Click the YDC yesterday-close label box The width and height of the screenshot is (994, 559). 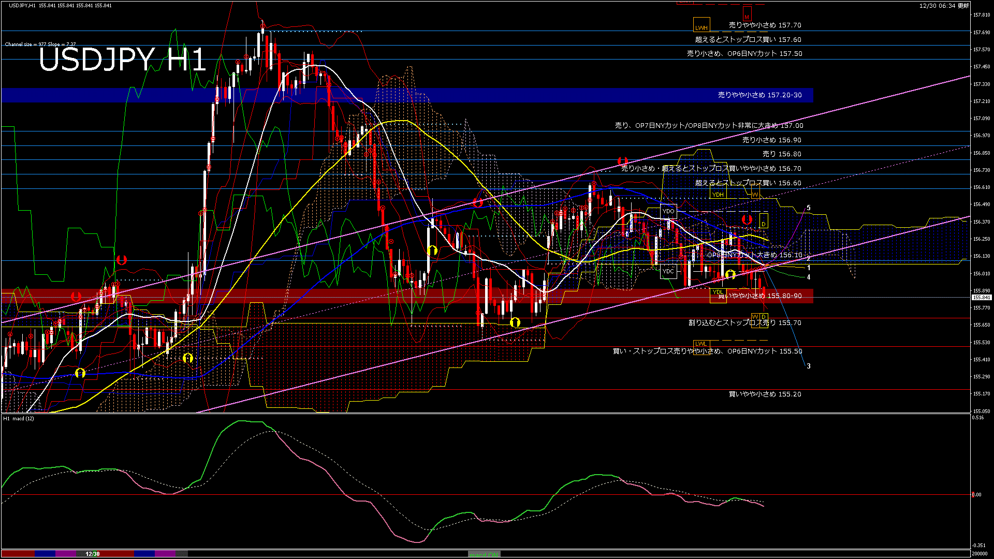coord(668,271)
